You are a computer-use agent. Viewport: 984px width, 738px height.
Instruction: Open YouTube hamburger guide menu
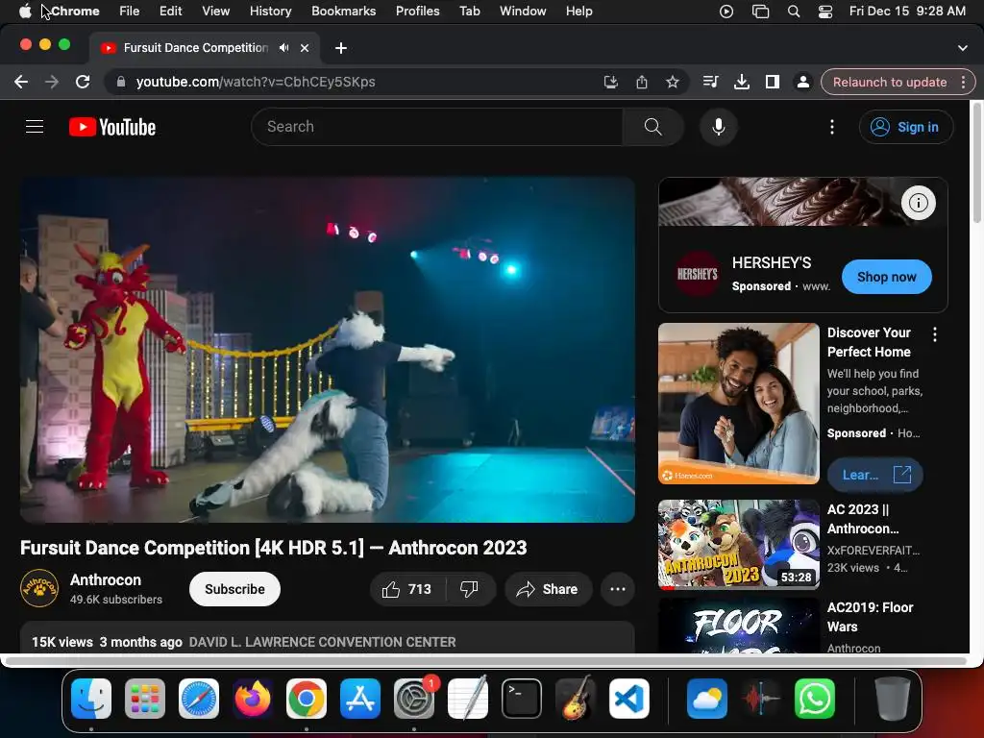tap(35, 127)
